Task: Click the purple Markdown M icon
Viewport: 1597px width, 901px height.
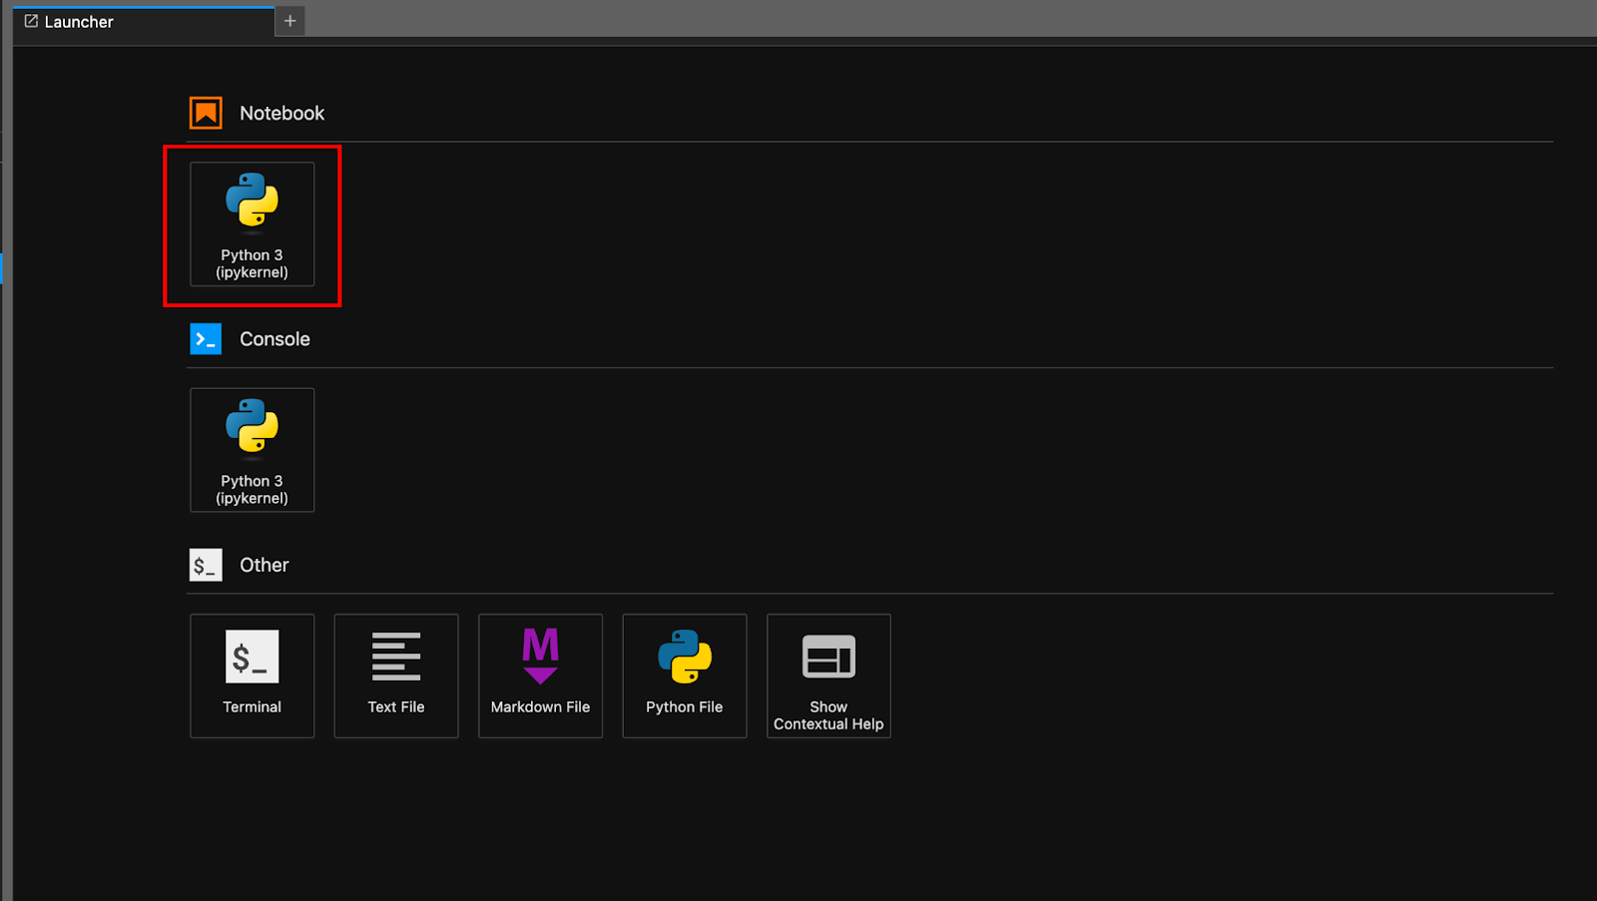Action: point(540,656)
